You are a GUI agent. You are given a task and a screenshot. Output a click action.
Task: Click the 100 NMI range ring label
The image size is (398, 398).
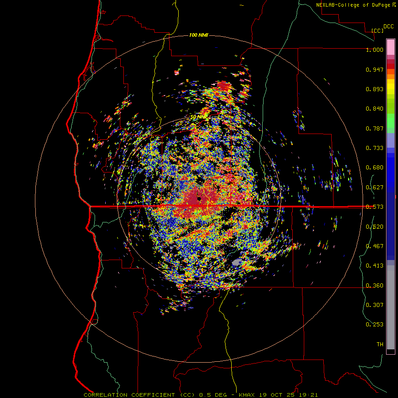[x=199, y=35]
